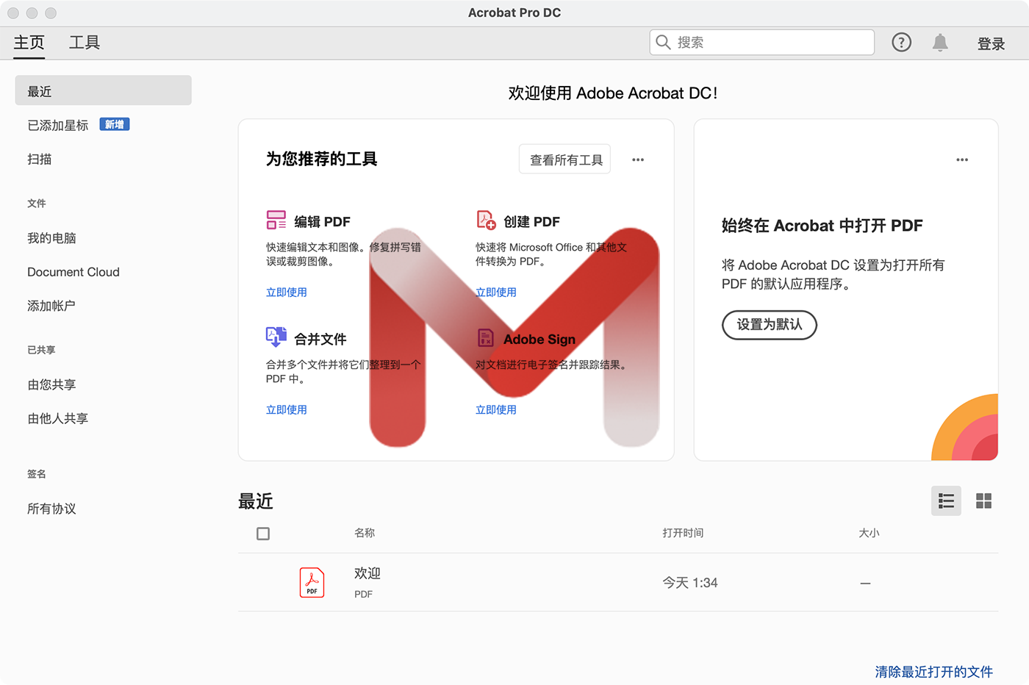Click the 编辑 PDF tool icon
This screenshot has width=1029, height=685.
pyautogui.click(x=276, y=220)
